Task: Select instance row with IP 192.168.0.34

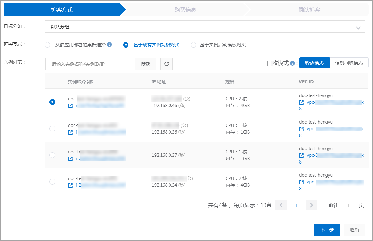Action: coord(52,182)
